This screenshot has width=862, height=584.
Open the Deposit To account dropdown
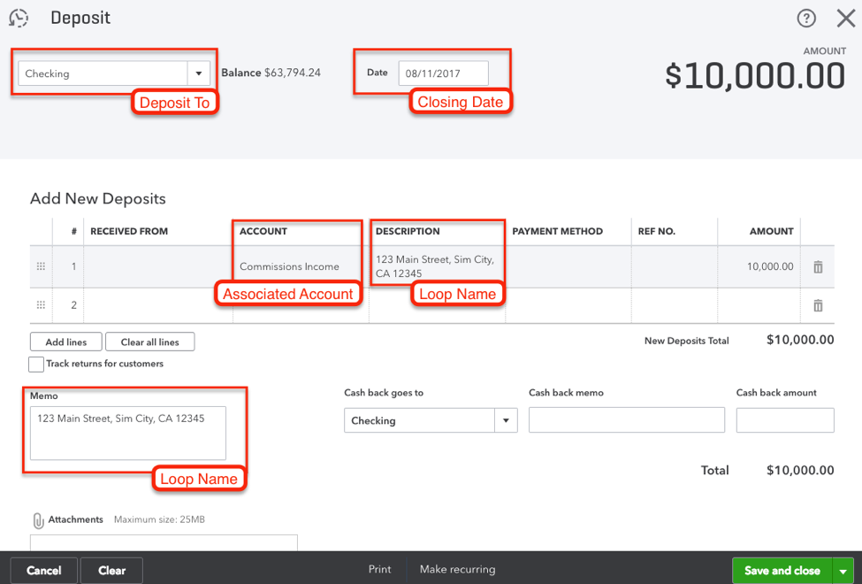(x=198, y=73)
